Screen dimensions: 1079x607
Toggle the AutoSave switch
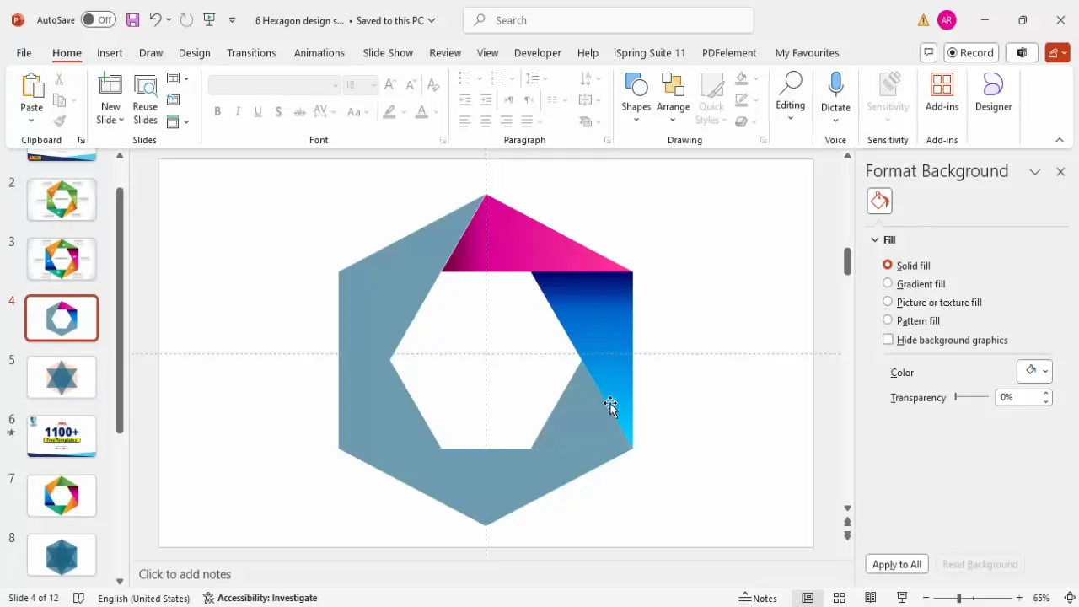pos(99,19)
